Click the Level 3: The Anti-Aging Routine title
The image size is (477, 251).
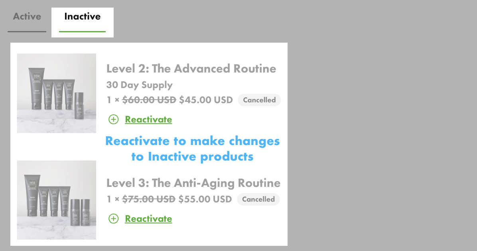(x=193, y=183)
